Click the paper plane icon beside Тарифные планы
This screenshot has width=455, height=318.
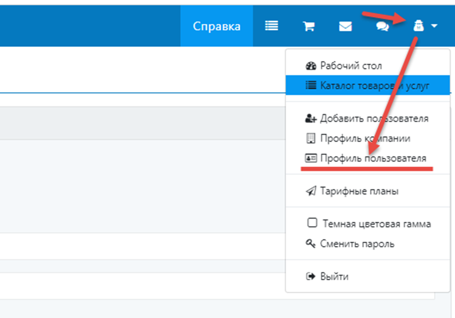[x=311, y=191]
